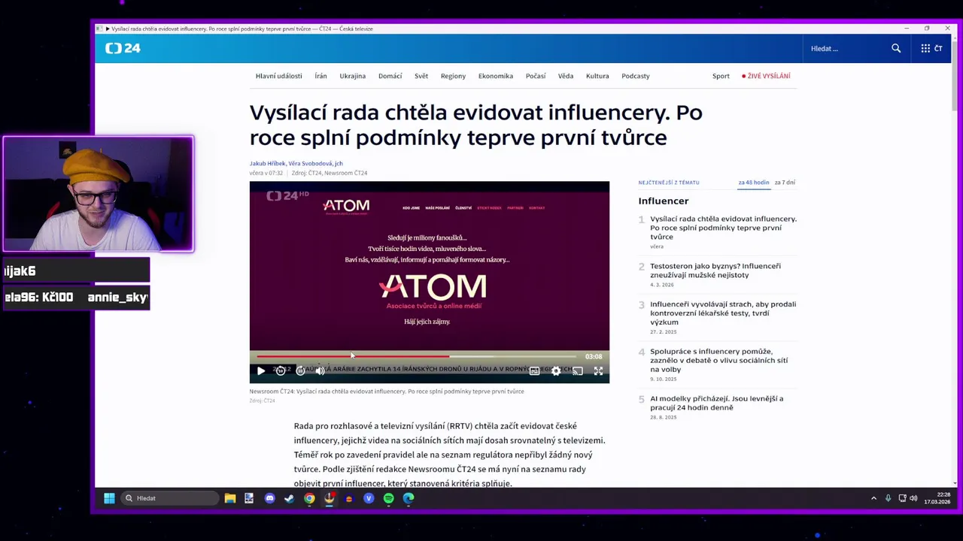Go to the Sport section link
The image size is (963, 541).
721,76
